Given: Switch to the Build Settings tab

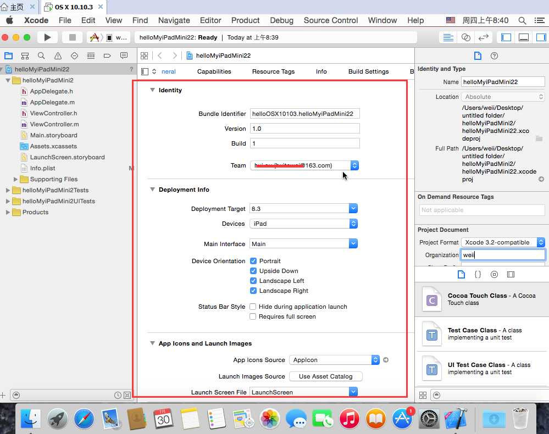Looking at the screenshot, I should pos(368,71).
